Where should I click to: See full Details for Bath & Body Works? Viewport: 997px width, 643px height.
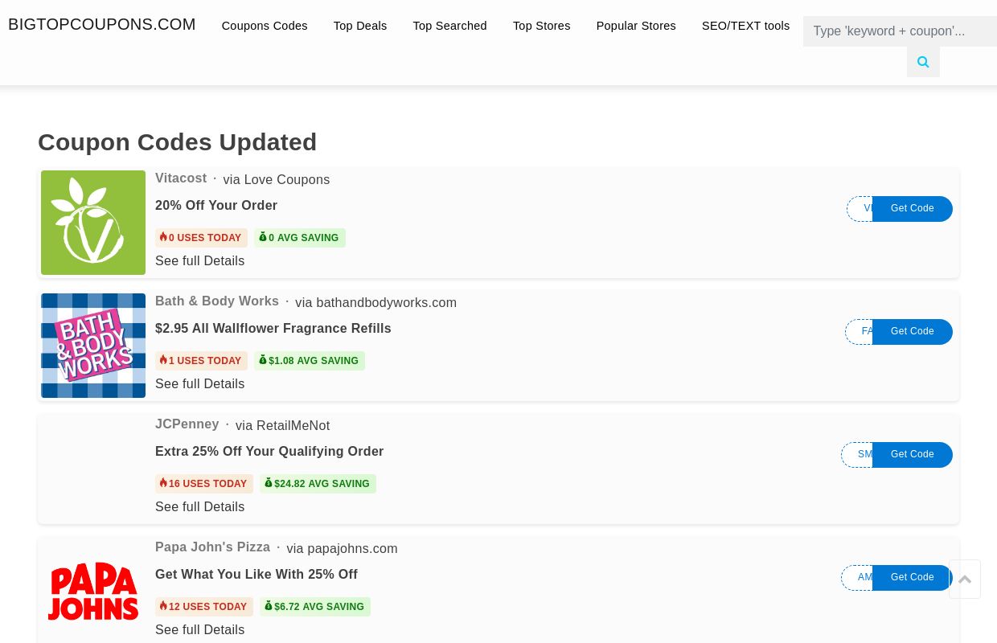pyautogui.click(x=200, y=384)
